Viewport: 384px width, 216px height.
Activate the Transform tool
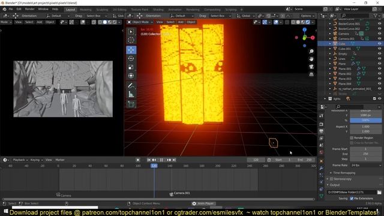[x=131, y=76]
